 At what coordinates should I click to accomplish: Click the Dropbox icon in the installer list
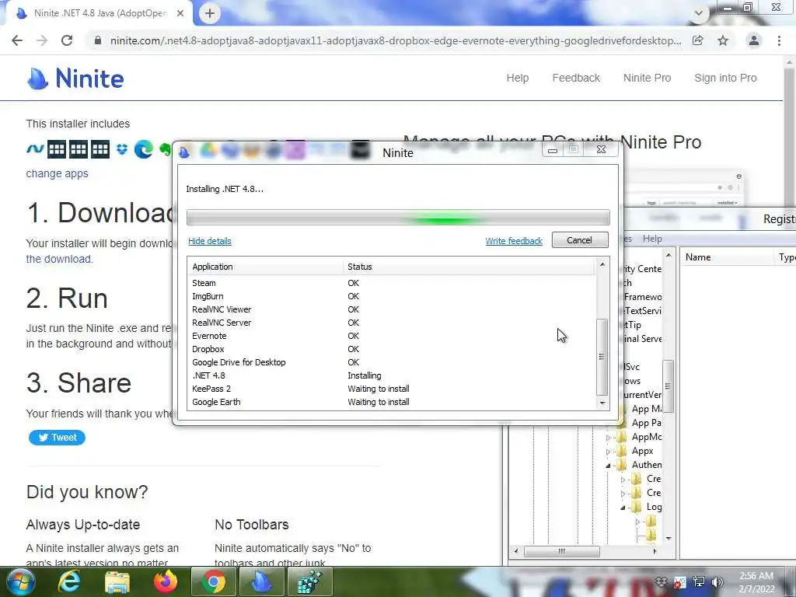pyautogui.click(x=122, y=149)
